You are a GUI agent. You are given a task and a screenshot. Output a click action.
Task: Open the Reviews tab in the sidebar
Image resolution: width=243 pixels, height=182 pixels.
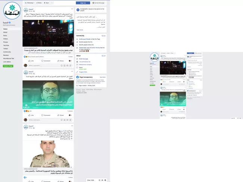[6, 55]
